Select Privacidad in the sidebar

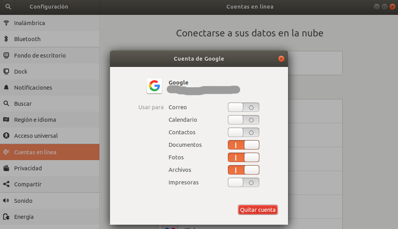coord(50,168)
